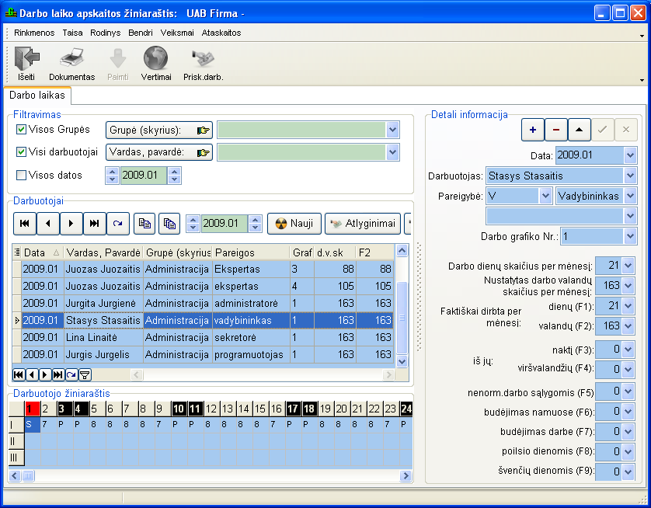The image size is (651, 508).
Task: Open the Darbo grafiko Nr. dropdown
Action: (x=630, y=237)
